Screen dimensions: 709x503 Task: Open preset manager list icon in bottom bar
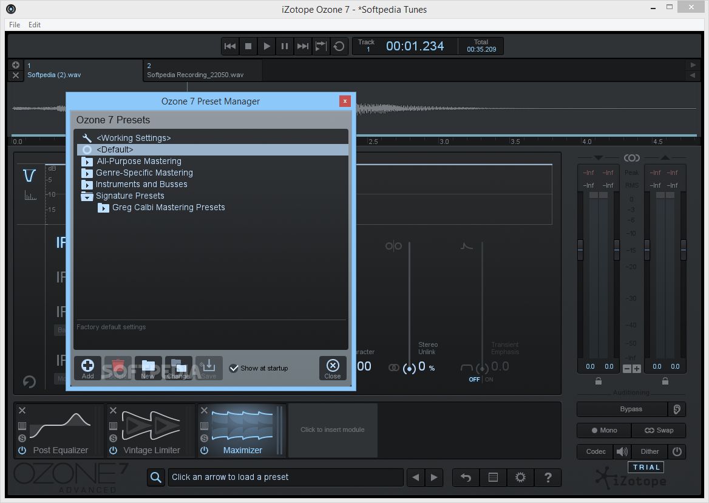(x=494, y=477)
